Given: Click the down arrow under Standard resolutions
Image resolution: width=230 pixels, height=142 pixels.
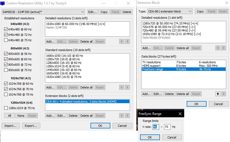Looking at the screenshot, I should pos(127,87).
